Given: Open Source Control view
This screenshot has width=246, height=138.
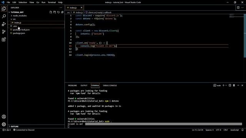Looking at the screenshot, I should (4, 31).
